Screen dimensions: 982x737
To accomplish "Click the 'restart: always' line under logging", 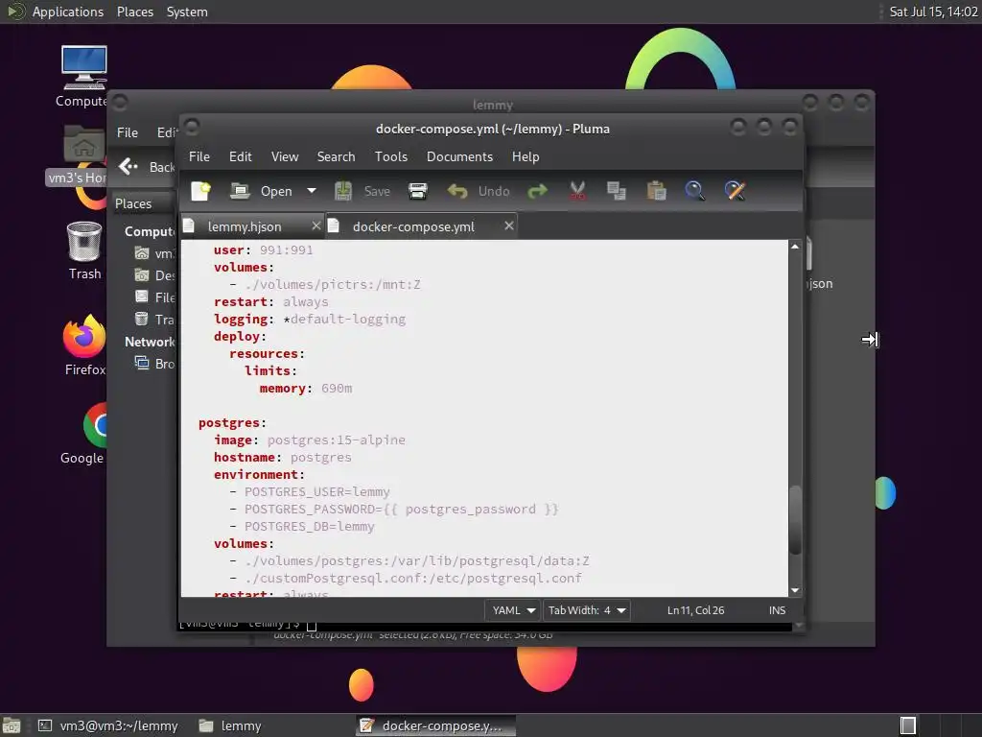I will (270, 302).
